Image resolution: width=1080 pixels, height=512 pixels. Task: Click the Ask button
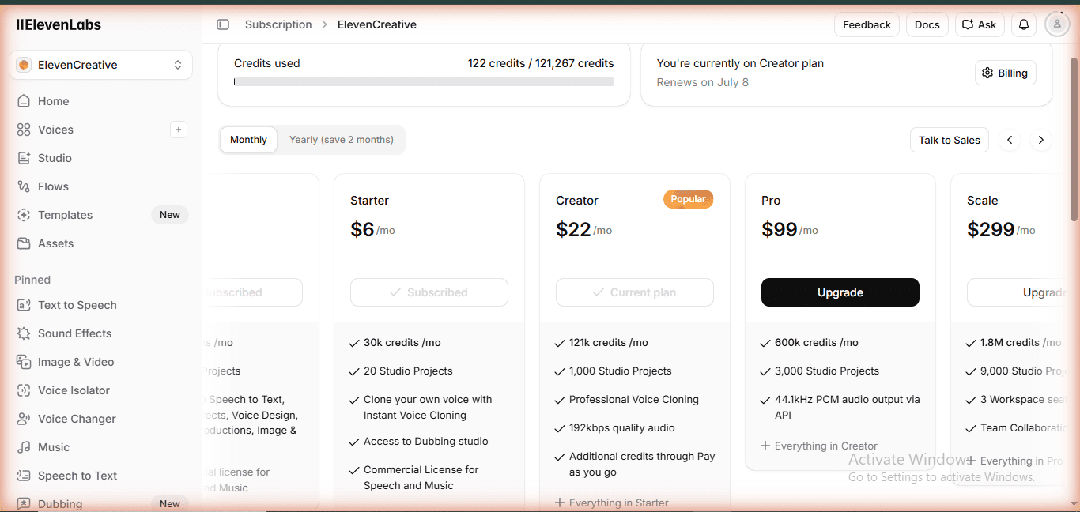click(x=980, y=24)
